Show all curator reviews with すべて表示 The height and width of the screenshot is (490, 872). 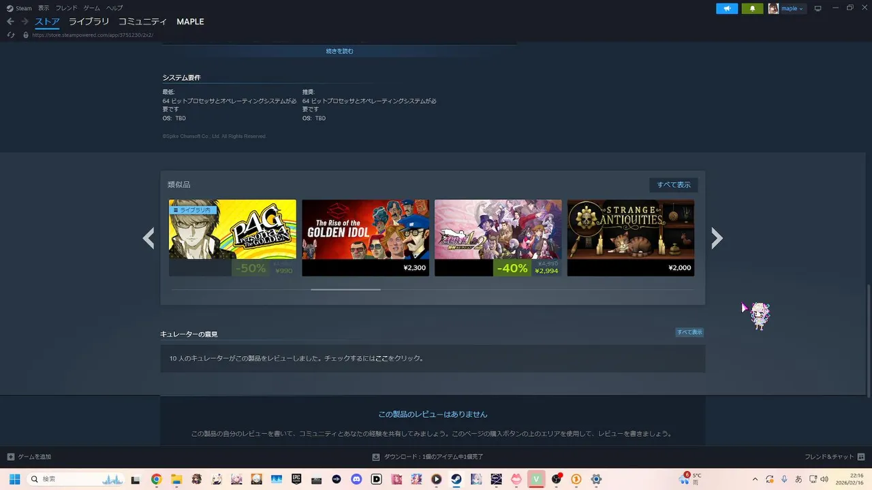[689, 332]
